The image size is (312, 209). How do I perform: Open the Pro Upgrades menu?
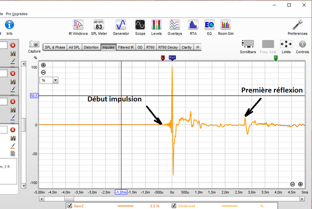pos(17,14)
